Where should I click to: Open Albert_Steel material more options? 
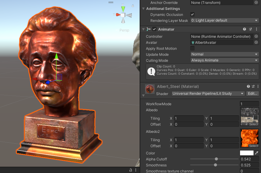[258, 86]
